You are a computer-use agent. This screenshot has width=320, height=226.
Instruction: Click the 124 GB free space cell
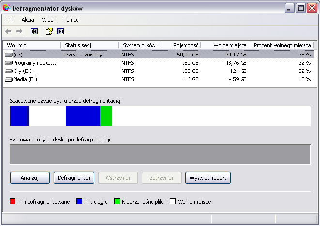coord(238,71)
